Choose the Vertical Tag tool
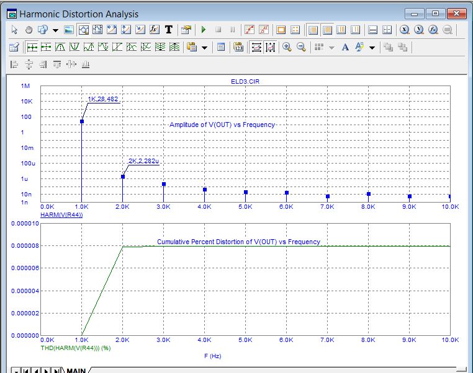The height and width of the screenshot is (373, 473). (x=126, y=30)
